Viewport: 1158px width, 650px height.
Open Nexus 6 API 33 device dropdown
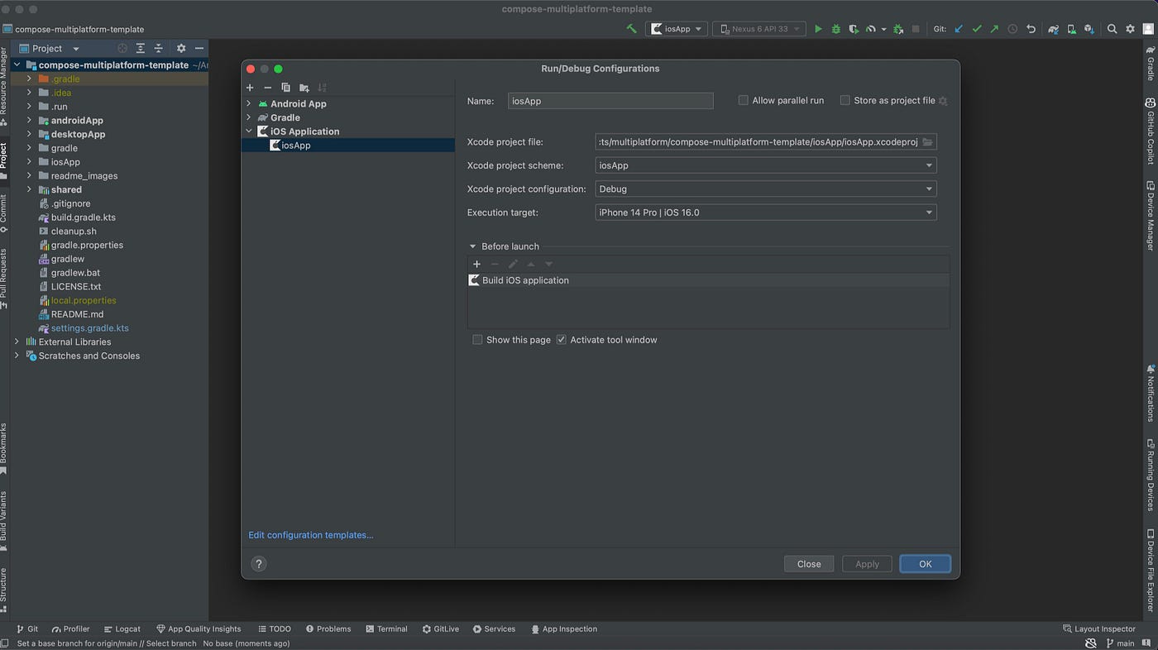point(759,29)
